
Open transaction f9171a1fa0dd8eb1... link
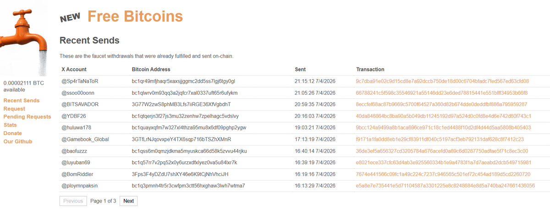tap(440, 139)
